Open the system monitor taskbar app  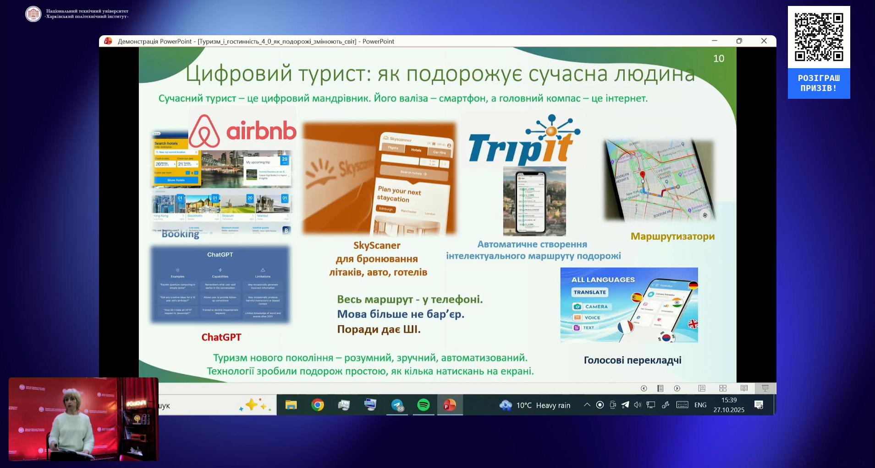[x=344, y=405]
